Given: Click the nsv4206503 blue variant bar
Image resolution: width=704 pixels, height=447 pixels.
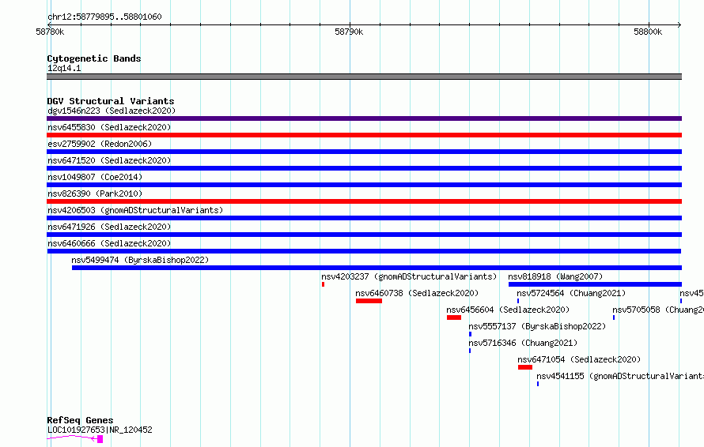Looking at the screenshot, I should 364,218.
